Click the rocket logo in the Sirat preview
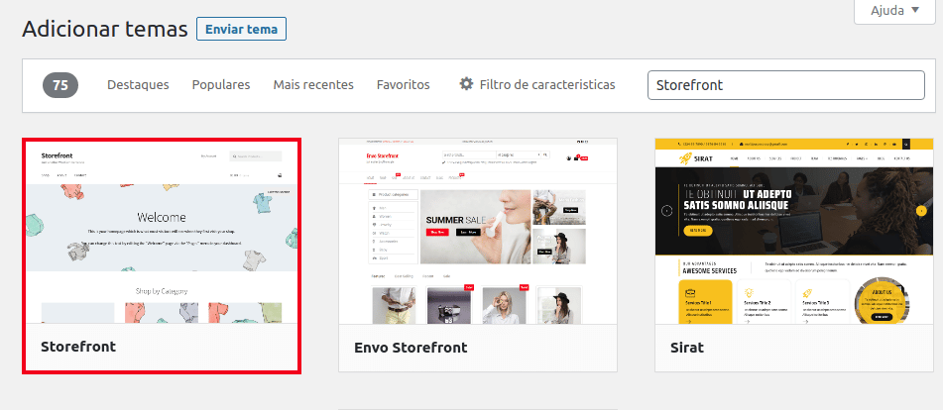This screenshot has width=943, height=410. (x=685, y=158)
